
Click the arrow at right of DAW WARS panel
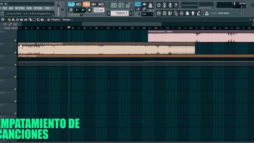tap(242, 13)
